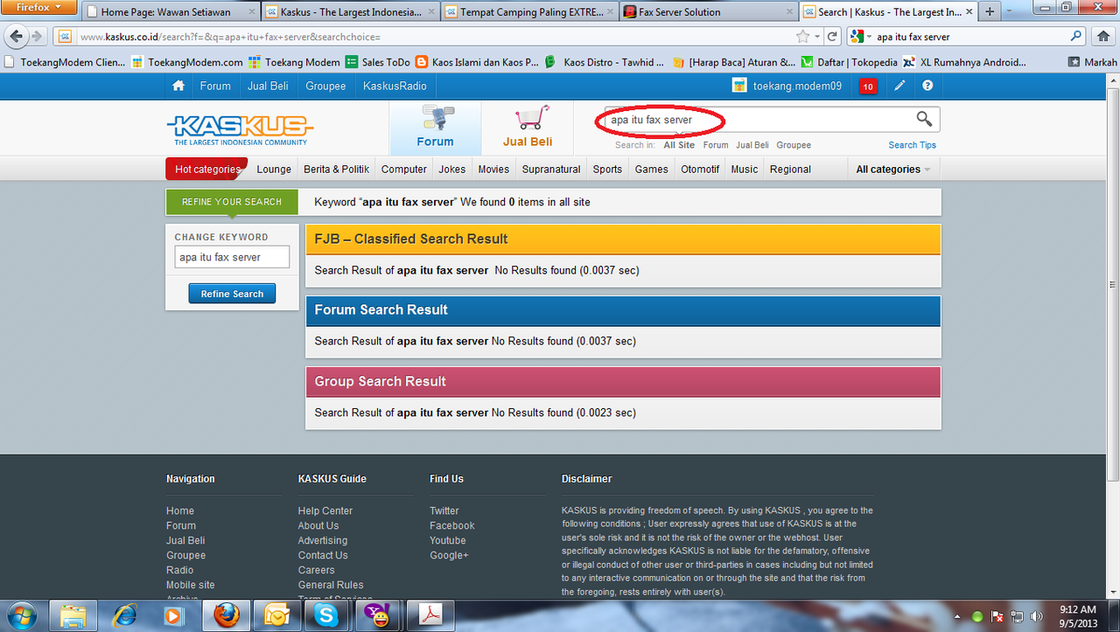The image size is (1120, 632).
Task: Open Help Center footer link
Action: [325, 510]
